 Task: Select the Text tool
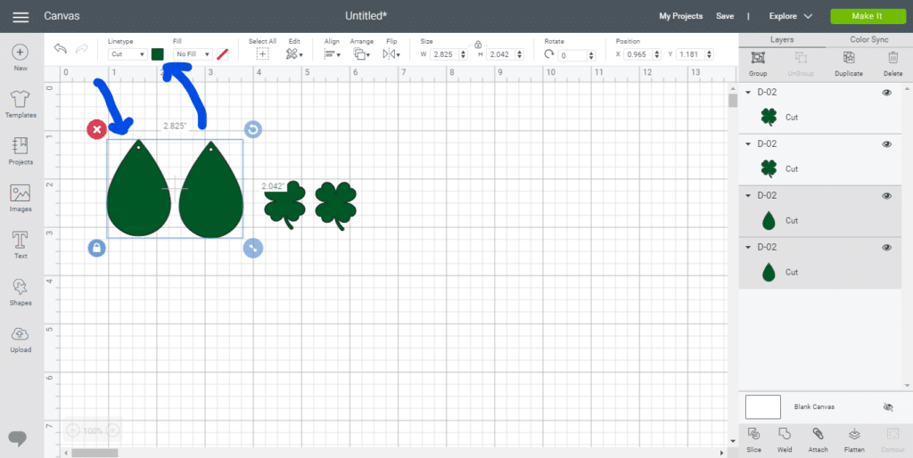(21, 243)
